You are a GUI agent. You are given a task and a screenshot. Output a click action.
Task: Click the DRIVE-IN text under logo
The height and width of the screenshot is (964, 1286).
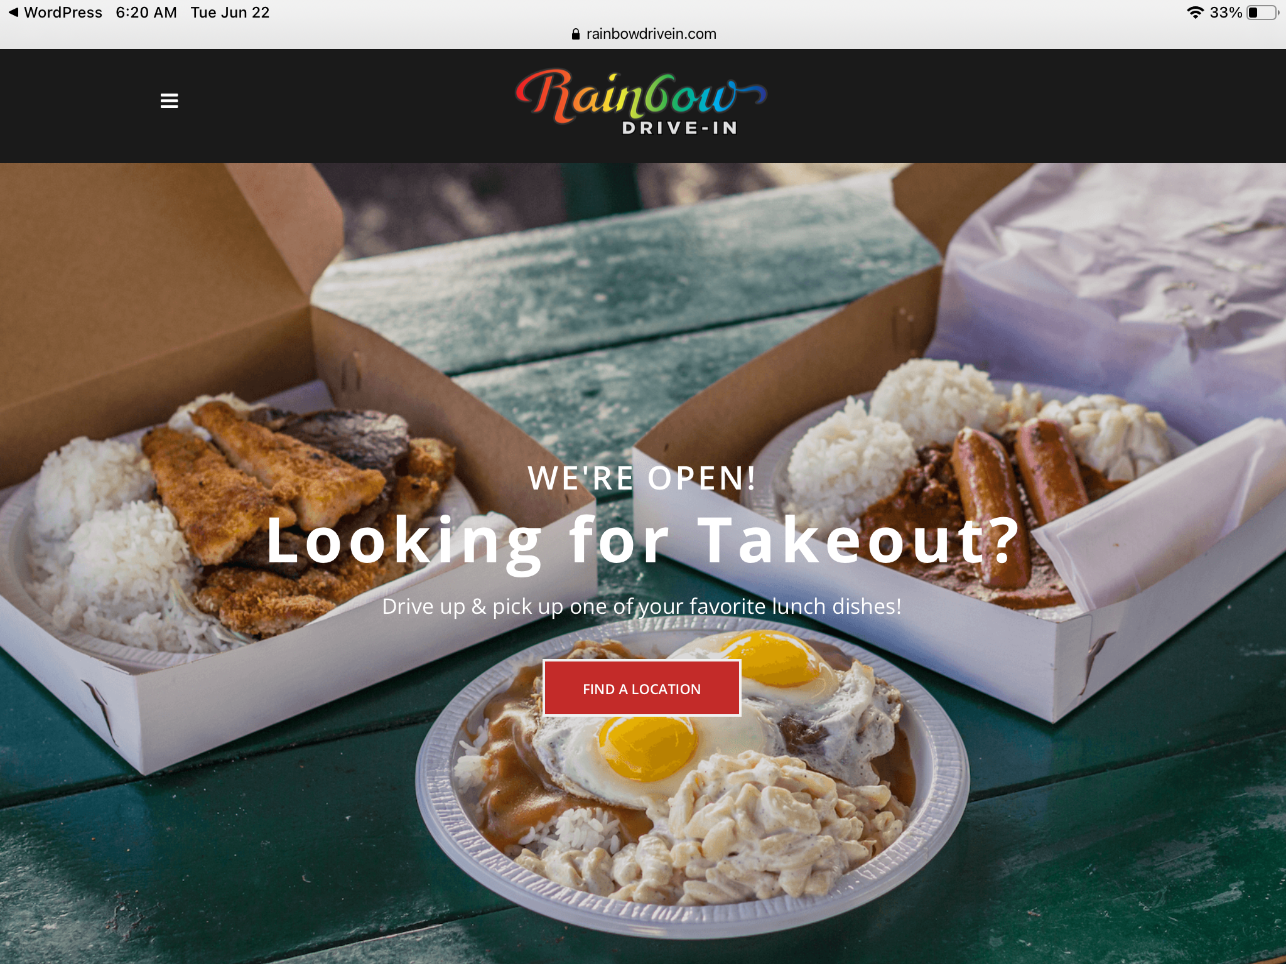click(679, 128)
